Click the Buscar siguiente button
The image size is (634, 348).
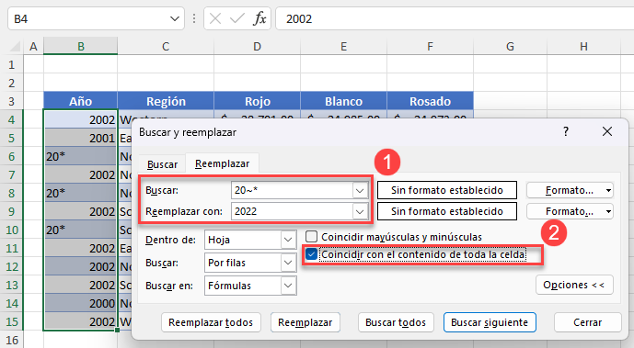pyautogui.click(x=490, y=322)
